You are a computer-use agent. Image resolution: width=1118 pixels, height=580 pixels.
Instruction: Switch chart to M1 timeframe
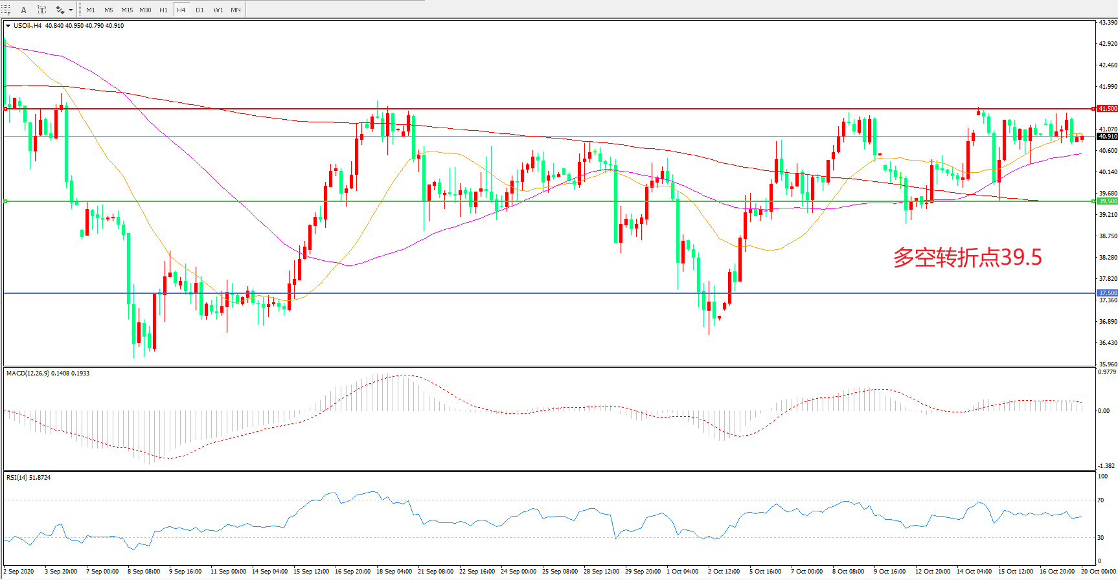tap(91, 10)
